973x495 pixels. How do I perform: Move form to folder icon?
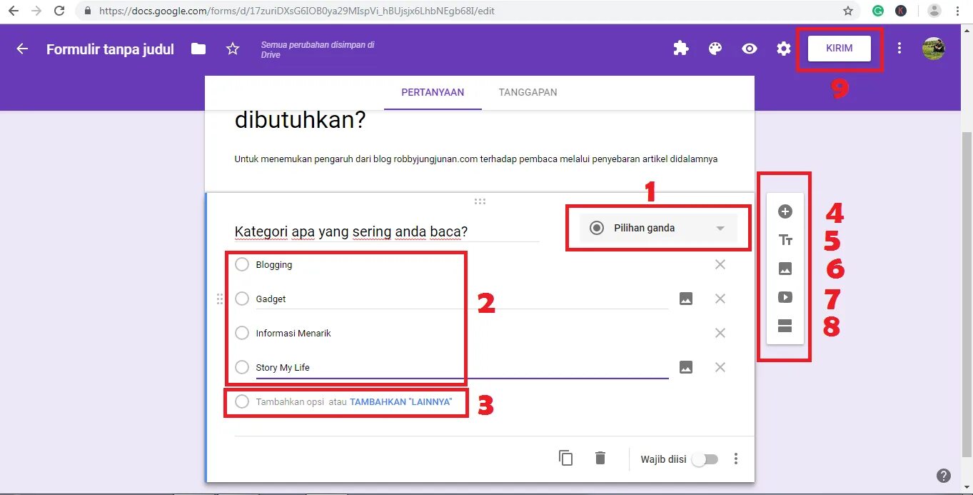click(198, 49)
